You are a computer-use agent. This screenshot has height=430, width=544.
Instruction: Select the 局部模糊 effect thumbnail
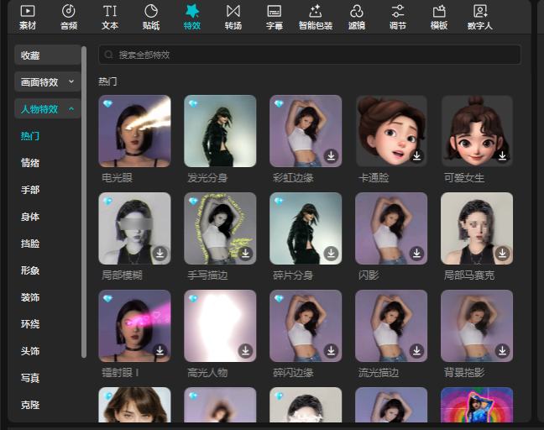pyautogui.click(x=134, y=228)
